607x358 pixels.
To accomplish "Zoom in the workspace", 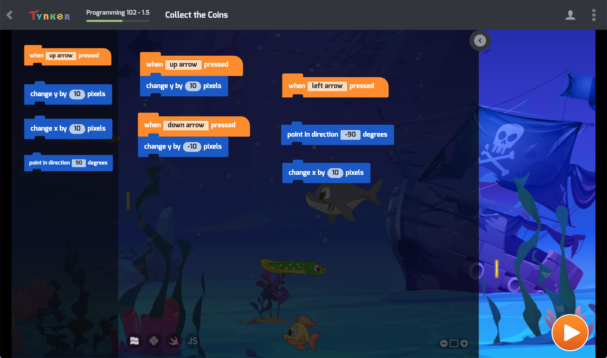I will pos(464,343).
